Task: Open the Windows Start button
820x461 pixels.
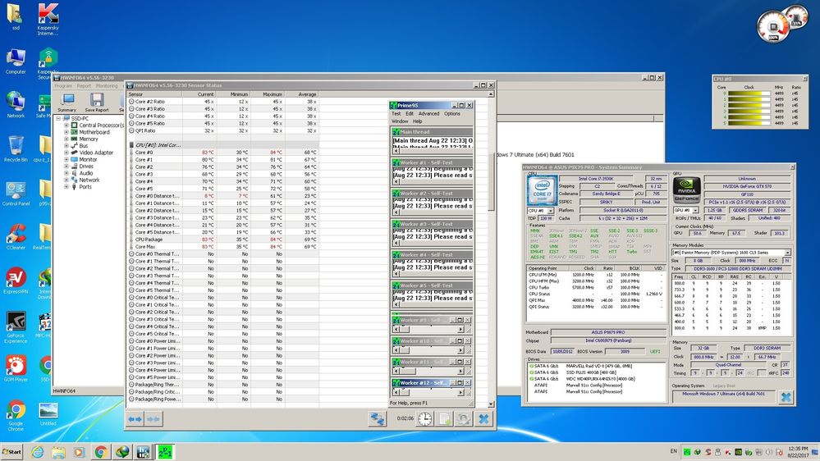Action: tap(11, 452)
